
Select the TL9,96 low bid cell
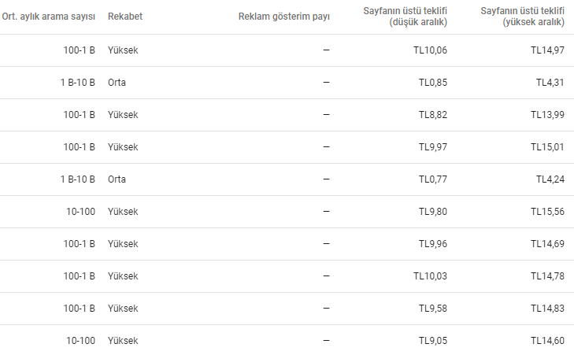point(433,243)
